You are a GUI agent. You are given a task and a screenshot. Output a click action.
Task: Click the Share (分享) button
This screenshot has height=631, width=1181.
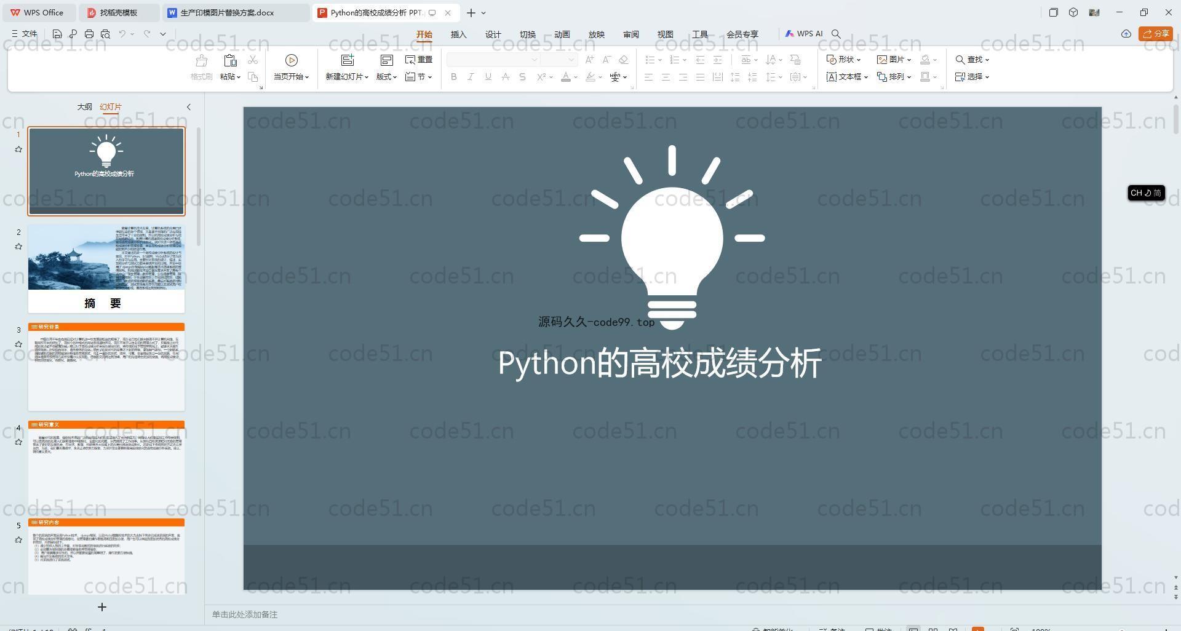1156,34
